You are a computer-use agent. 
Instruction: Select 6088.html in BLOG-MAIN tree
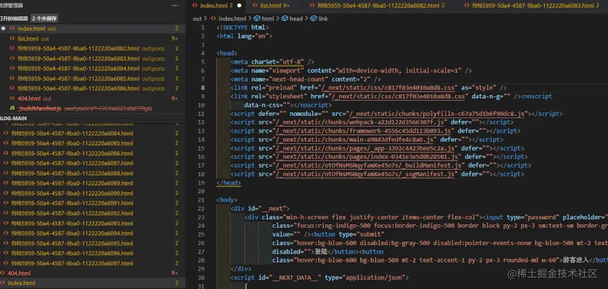(x=93, y=173)
